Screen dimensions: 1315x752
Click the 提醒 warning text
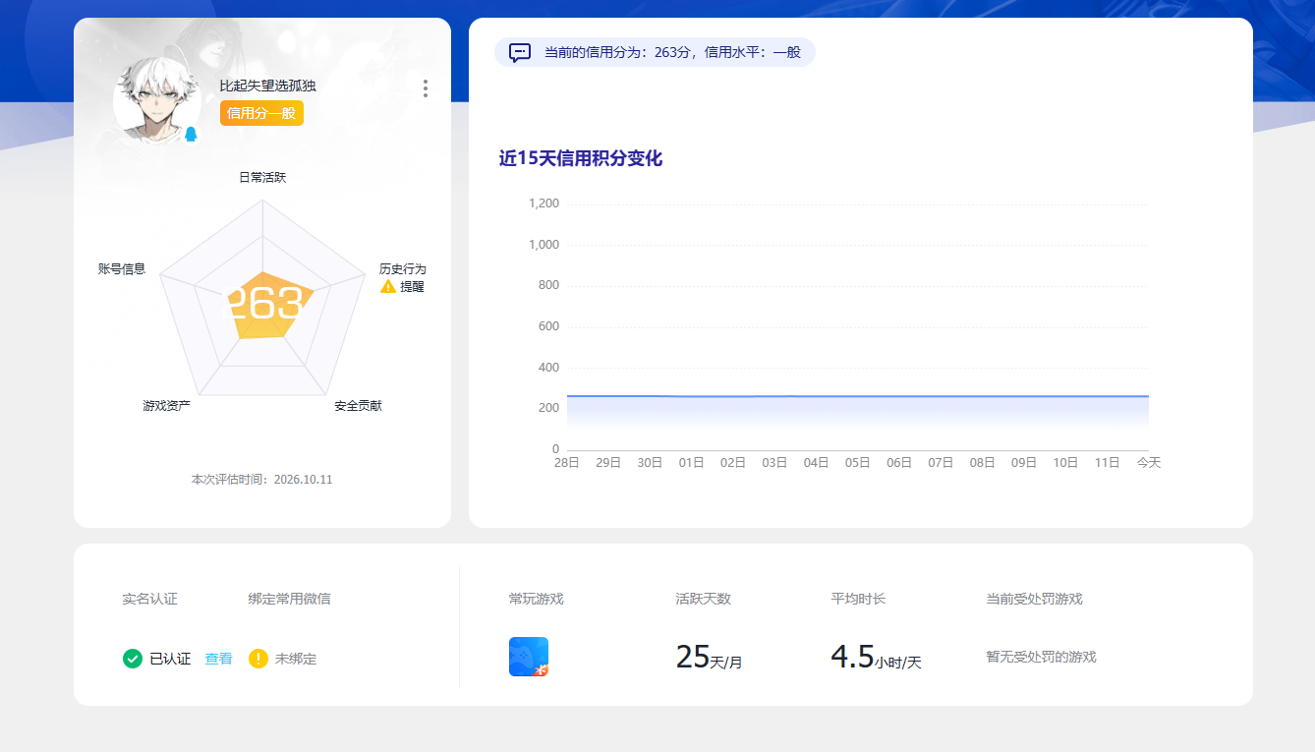pos(413,286)
